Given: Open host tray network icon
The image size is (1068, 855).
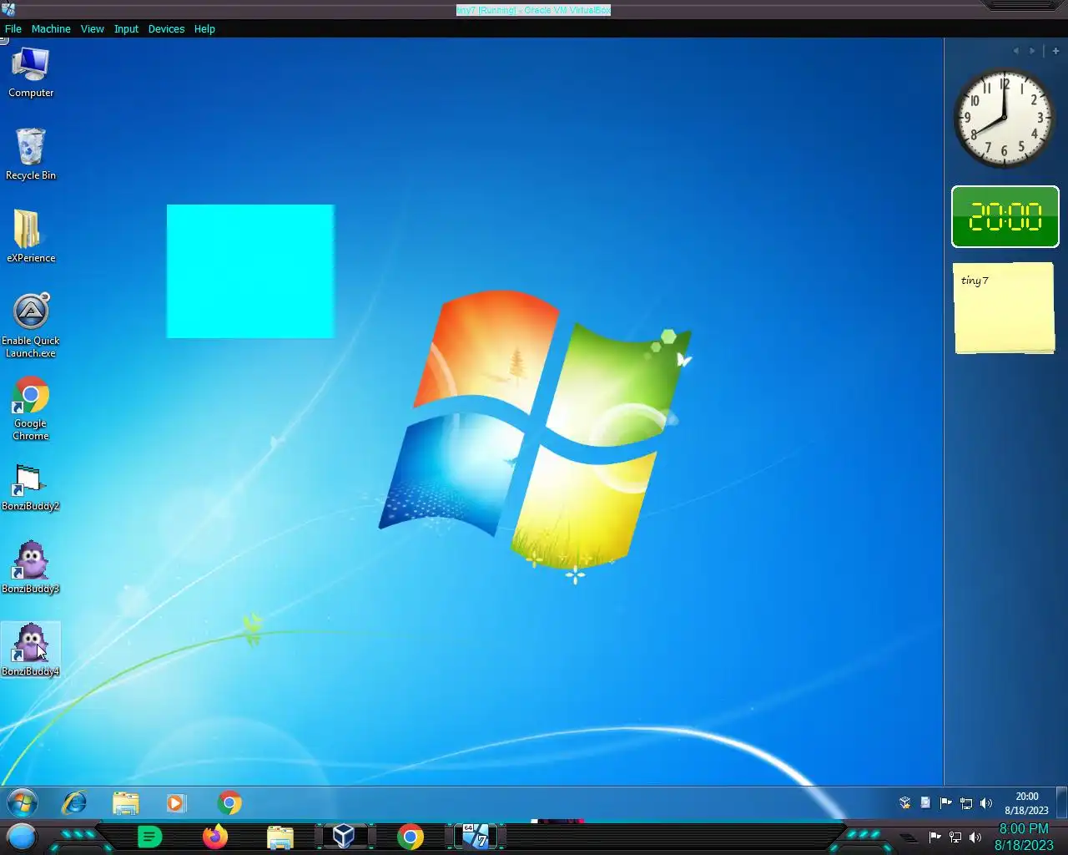Looking at the screenshot, I should (x=955, y=837).
